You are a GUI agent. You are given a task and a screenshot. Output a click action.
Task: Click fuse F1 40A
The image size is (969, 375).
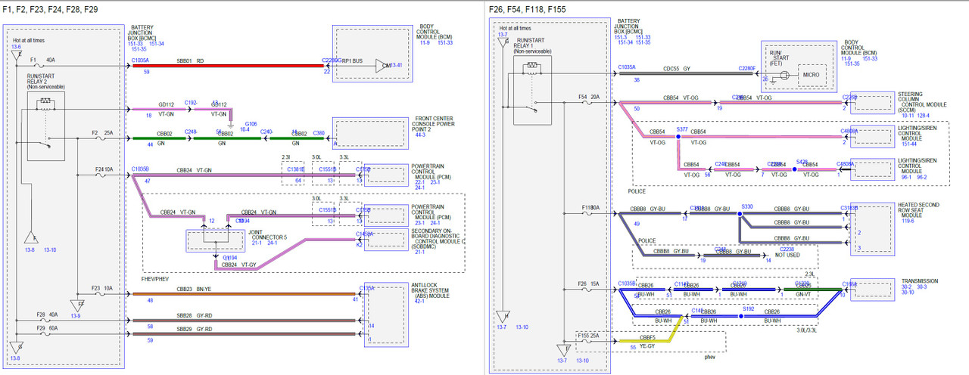(43, 60)
